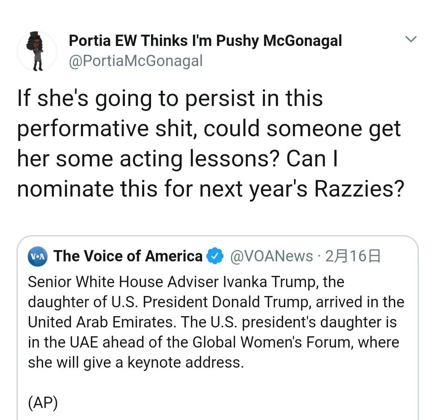This screenshot has width=435, height=420.
Task: Open Portia McGonagal's profile avatar
Action: click(37, 52)
